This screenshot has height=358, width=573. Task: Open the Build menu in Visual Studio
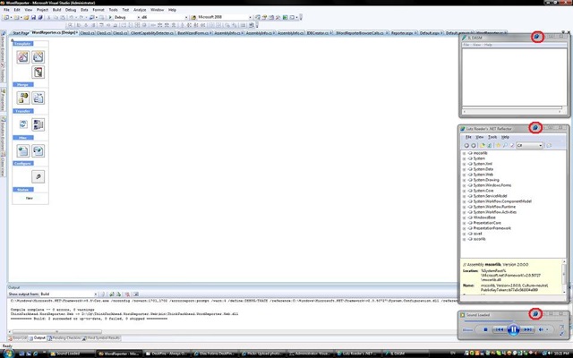pos(56,10)
